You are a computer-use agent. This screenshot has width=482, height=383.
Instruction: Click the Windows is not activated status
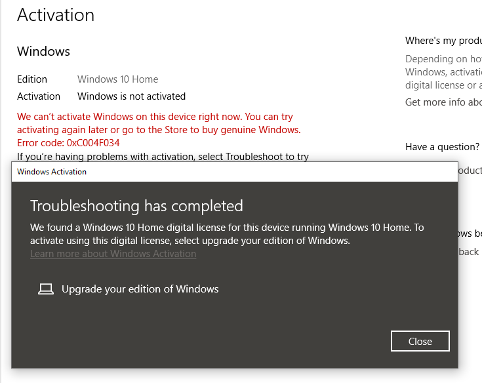click(131, 96)
